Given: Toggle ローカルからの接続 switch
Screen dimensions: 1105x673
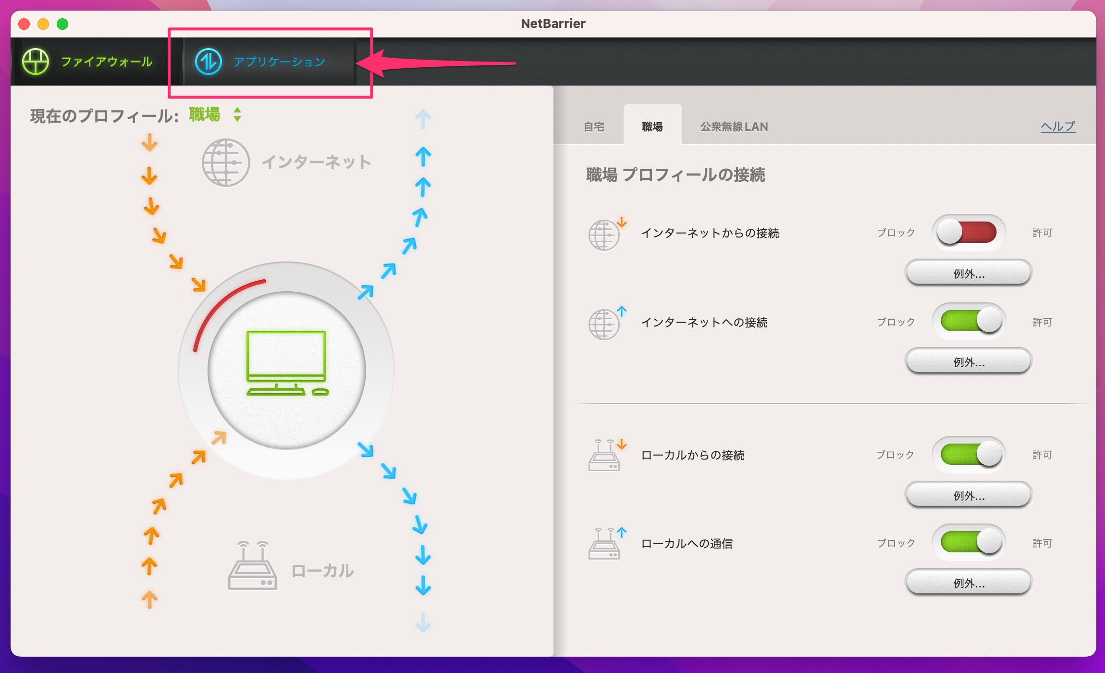Looking at the screenshot, I should [969, 454].
